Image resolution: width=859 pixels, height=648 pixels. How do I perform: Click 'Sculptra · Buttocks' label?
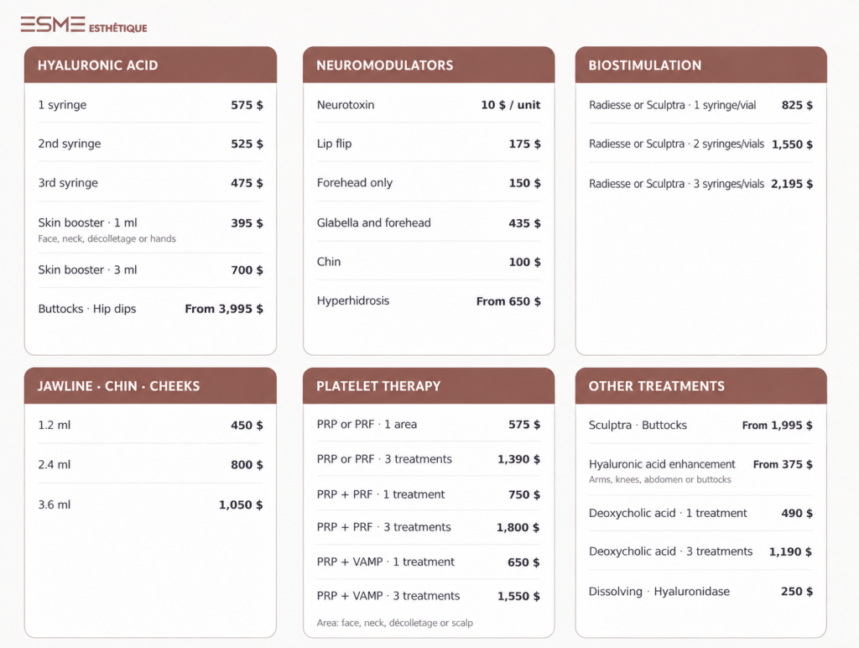[638, 425]
